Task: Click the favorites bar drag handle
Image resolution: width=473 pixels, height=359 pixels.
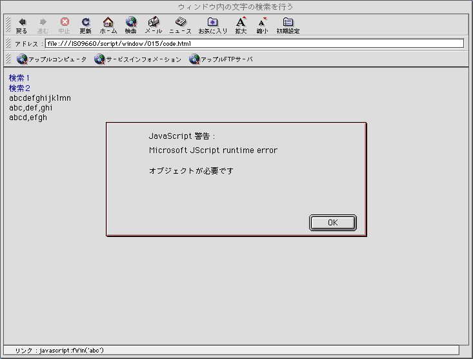Action: (x=8, y=59)
